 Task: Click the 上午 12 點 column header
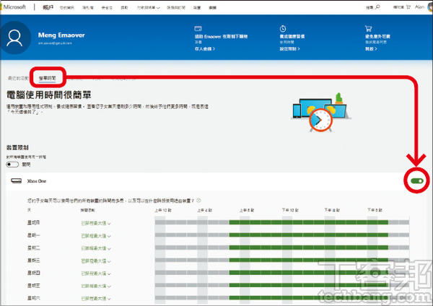click(163, 210)
